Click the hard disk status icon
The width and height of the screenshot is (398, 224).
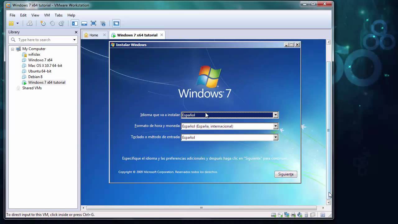[274, 215]
